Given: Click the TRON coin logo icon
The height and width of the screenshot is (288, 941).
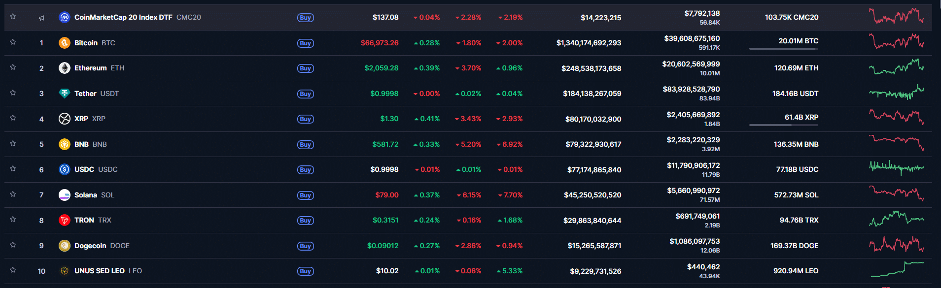Looking at the screenshot, I should tap(64, 220).
